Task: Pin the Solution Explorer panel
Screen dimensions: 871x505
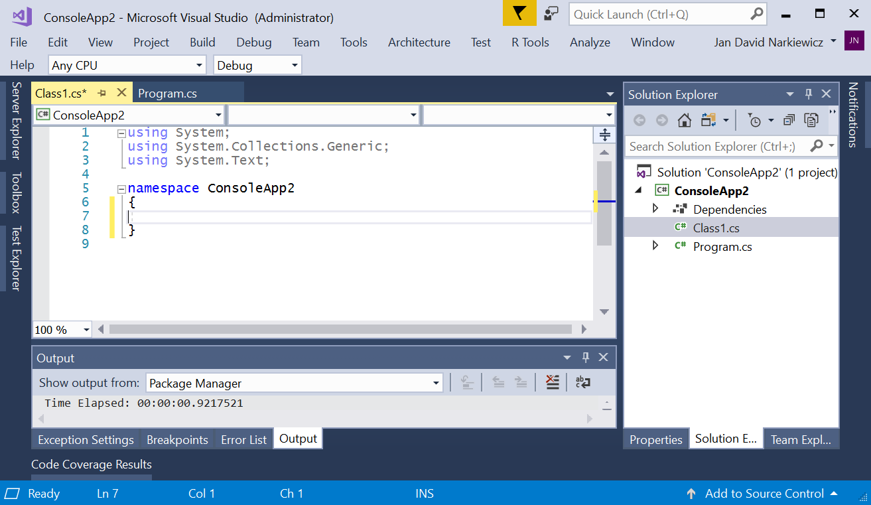Action: pos(808,94)
